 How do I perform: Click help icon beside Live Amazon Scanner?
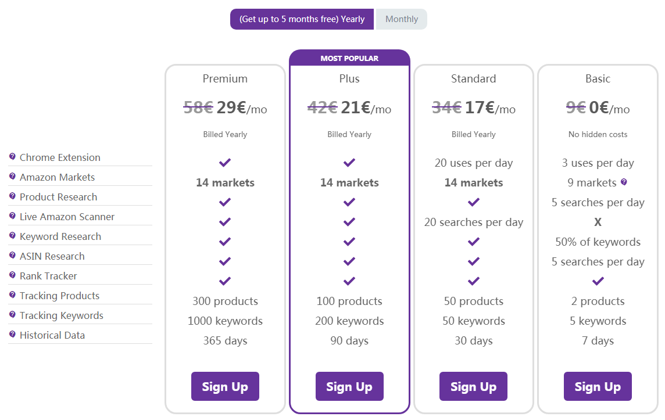click(12, 216)
